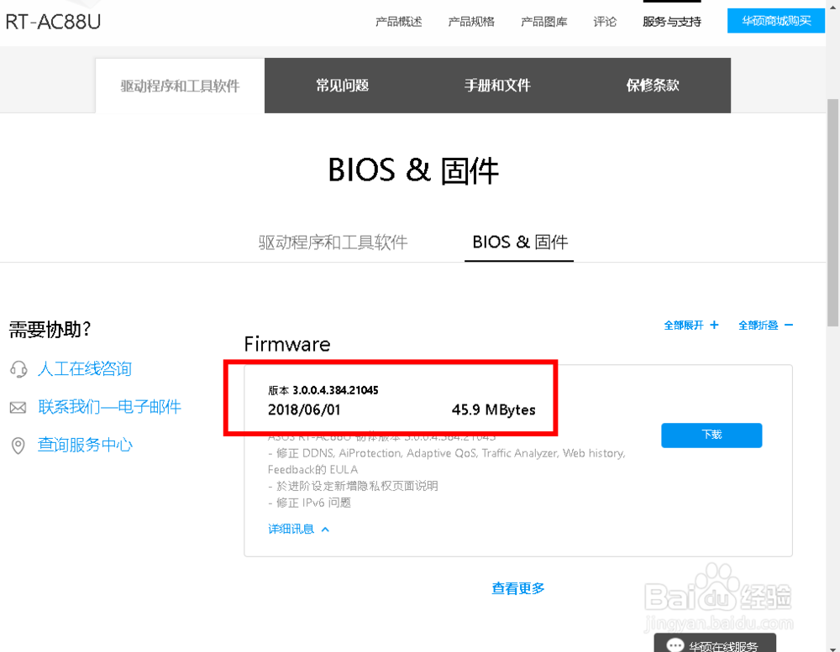
Task: Click the 详细讯息 link
Action: click(x=291, y=529)
